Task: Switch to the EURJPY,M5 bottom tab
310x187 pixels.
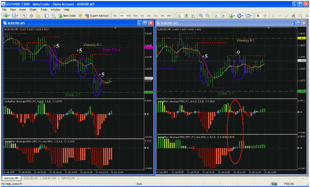Action: click(49, 179)
